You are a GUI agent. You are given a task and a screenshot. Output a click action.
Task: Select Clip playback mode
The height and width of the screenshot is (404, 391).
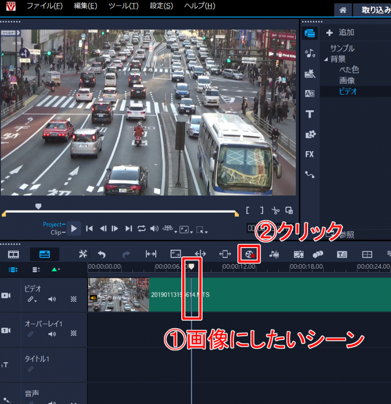56,233
